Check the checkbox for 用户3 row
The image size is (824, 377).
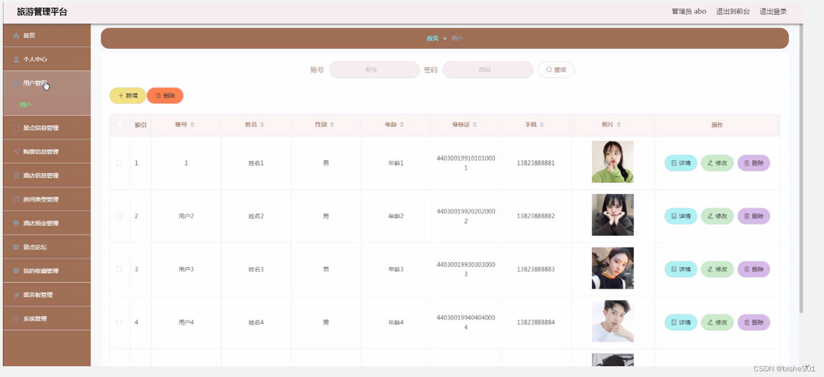120,269
